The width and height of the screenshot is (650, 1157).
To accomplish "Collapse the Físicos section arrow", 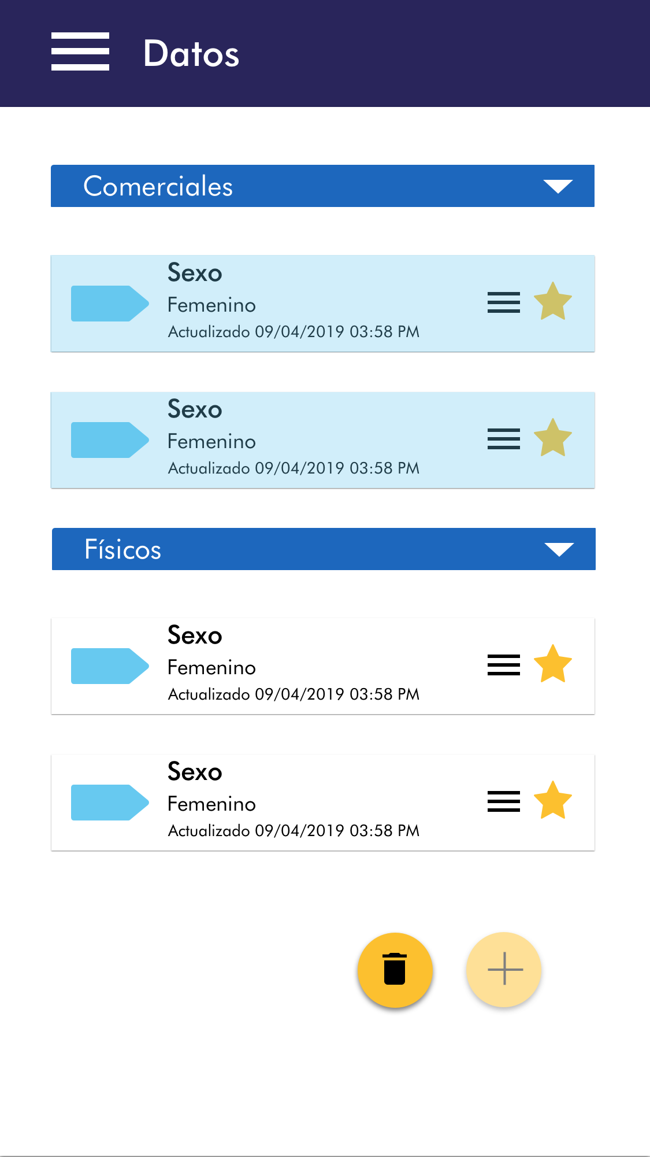I will point(559,549).
